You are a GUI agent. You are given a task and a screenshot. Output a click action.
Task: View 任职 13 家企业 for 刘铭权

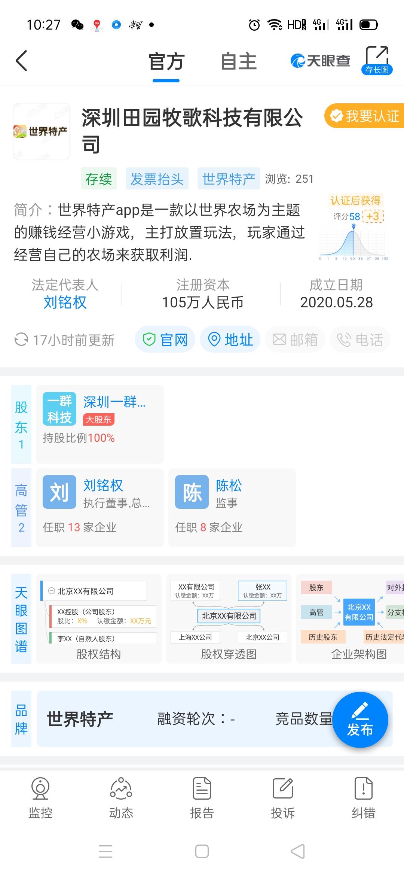point(80,527)
